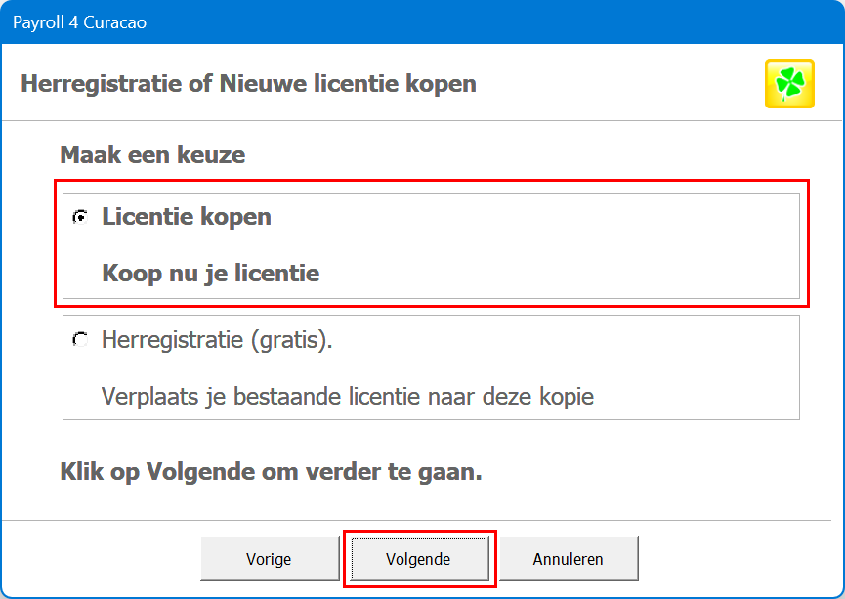Click the Volgende button
845x599 pixels.
click(418, 560)
